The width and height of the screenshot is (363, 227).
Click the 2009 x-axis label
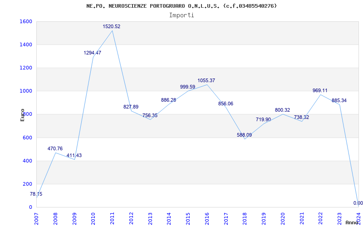(74, 219)
